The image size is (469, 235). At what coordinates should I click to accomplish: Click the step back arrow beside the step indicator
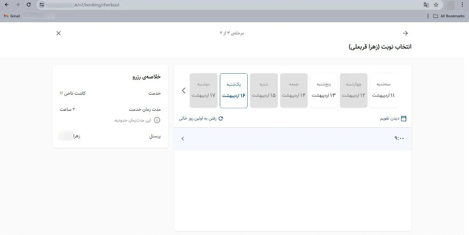405,33
